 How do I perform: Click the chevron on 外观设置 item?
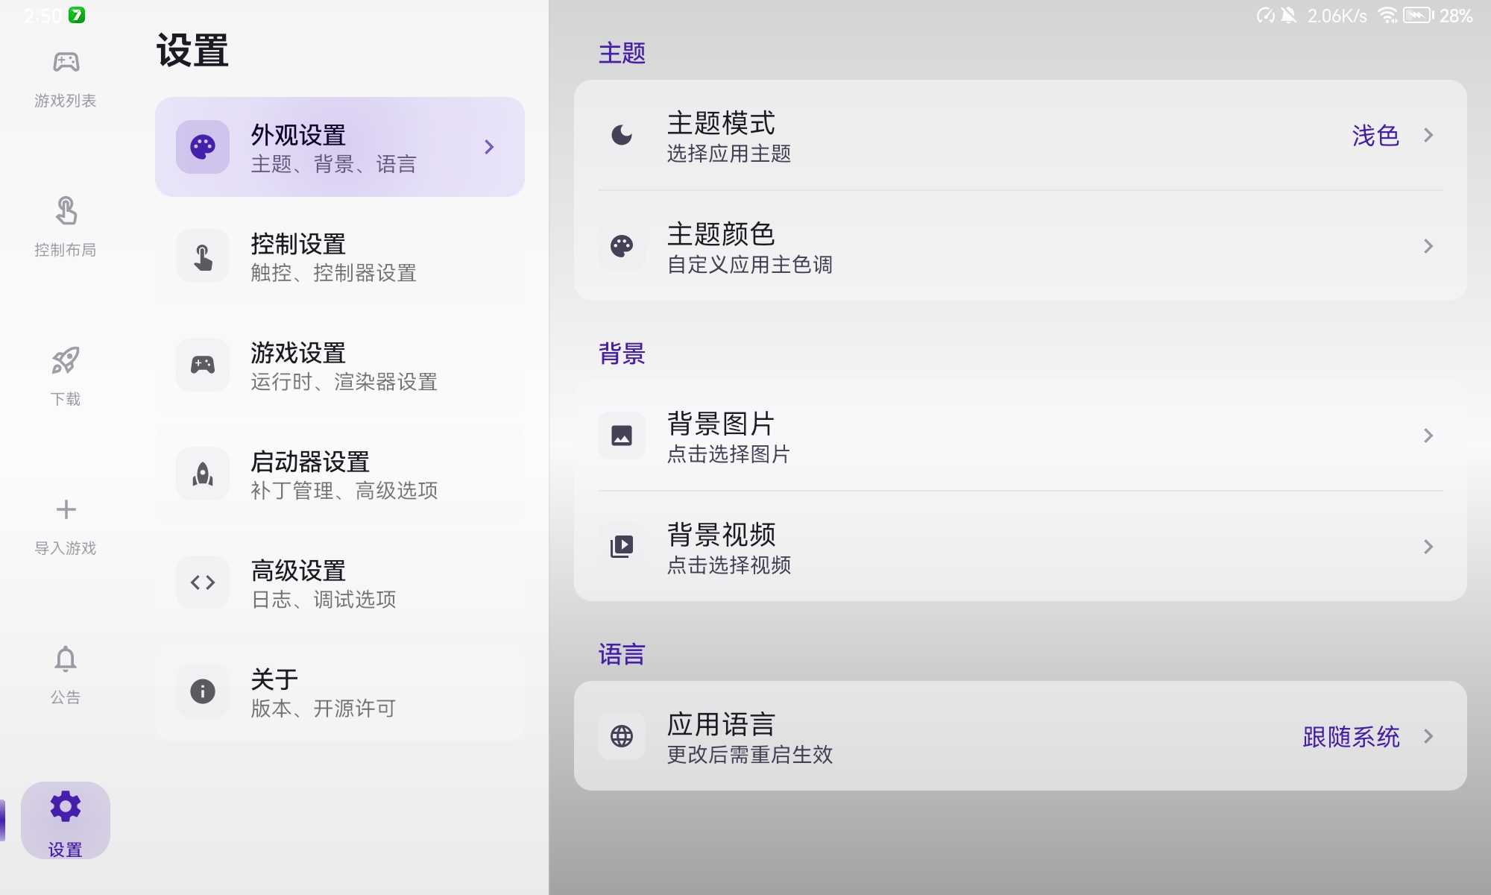(489, 147)
